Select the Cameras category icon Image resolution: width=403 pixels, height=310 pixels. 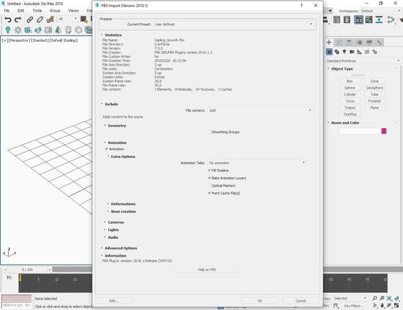(352, 52)
